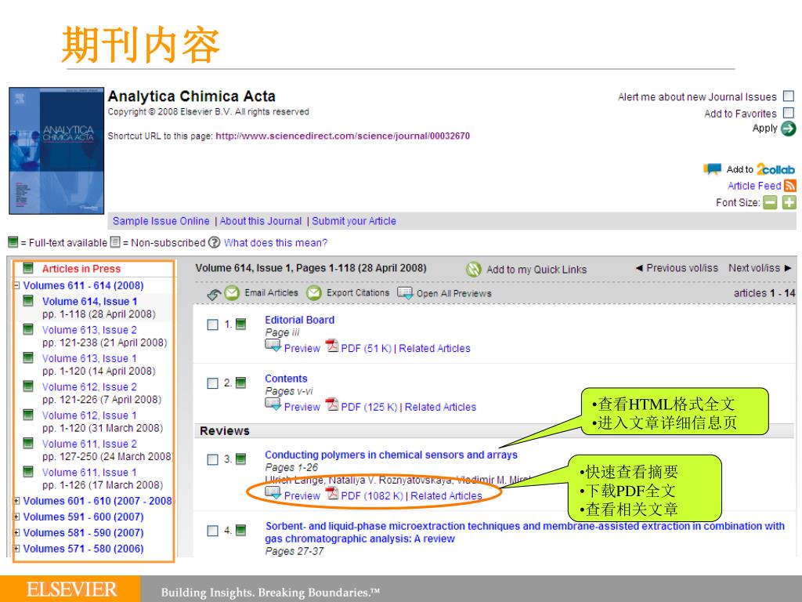
Task: Click What does this mean? link
Action: coord(276,243)
